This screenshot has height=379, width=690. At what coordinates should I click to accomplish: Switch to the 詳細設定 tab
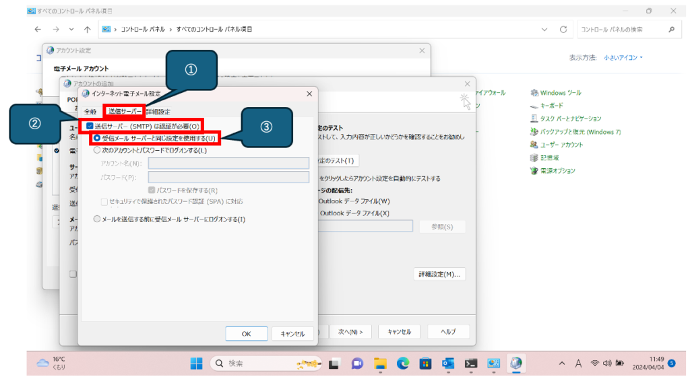tap(158, 112)
